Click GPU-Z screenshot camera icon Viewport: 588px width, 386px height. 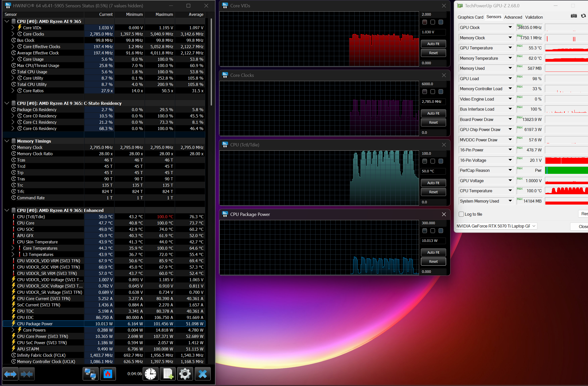(574, 16)
